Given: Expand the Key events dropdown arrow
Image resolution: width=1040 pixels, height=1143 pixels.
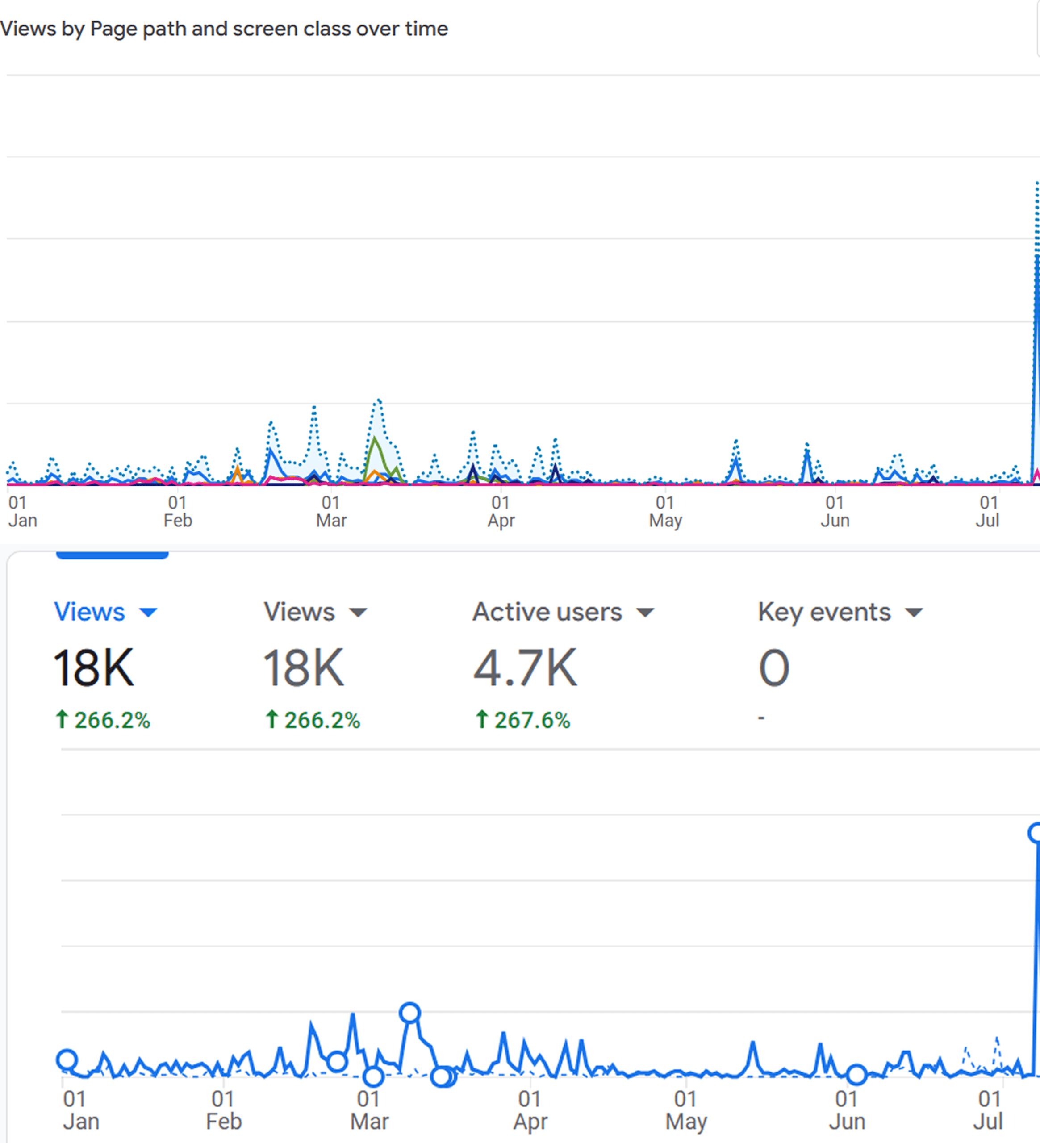Looking at the screenshot, I should (914, 612).
